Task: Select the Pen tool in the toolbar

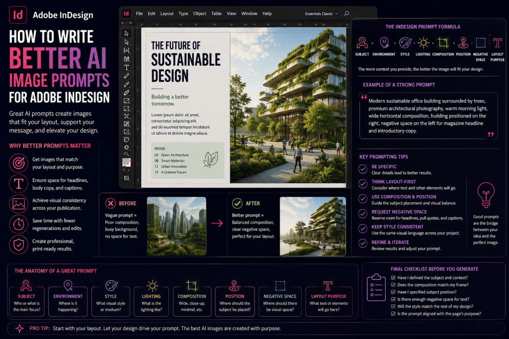Action: coord(127,85)
